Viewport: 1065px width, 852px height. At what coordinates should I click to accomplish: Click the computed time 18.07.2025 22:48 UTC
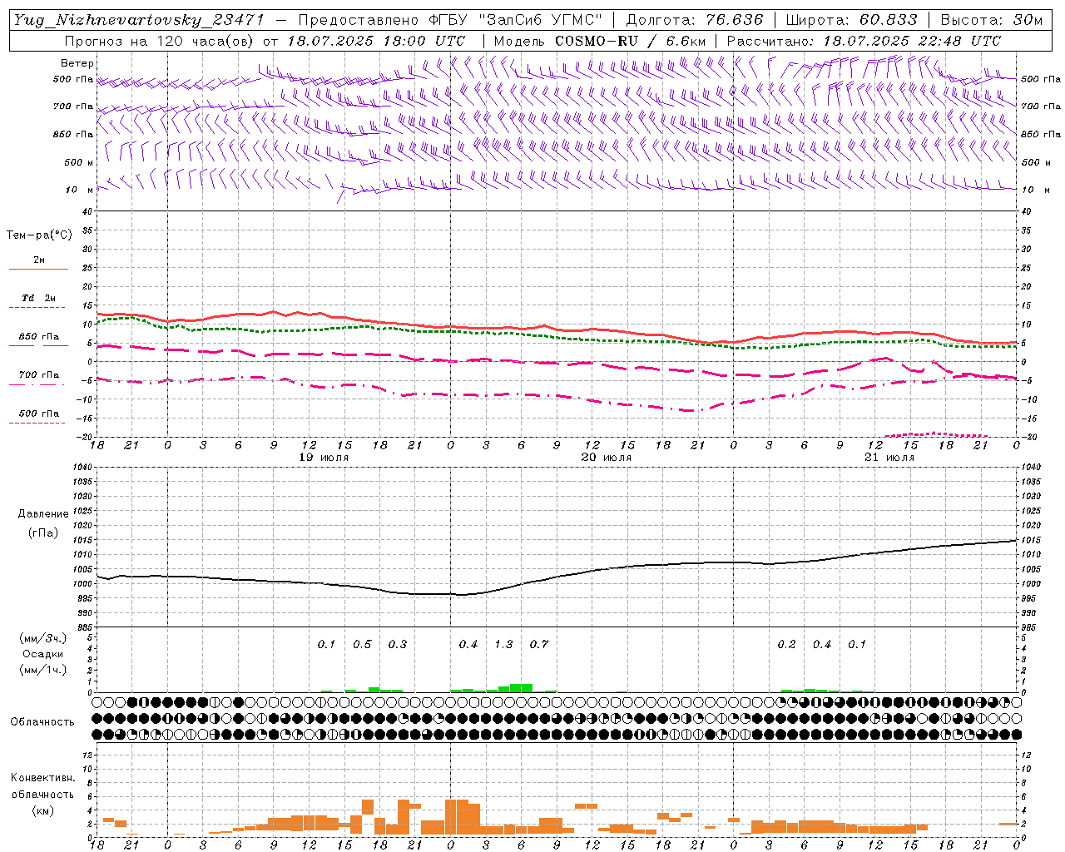(912, 41)
